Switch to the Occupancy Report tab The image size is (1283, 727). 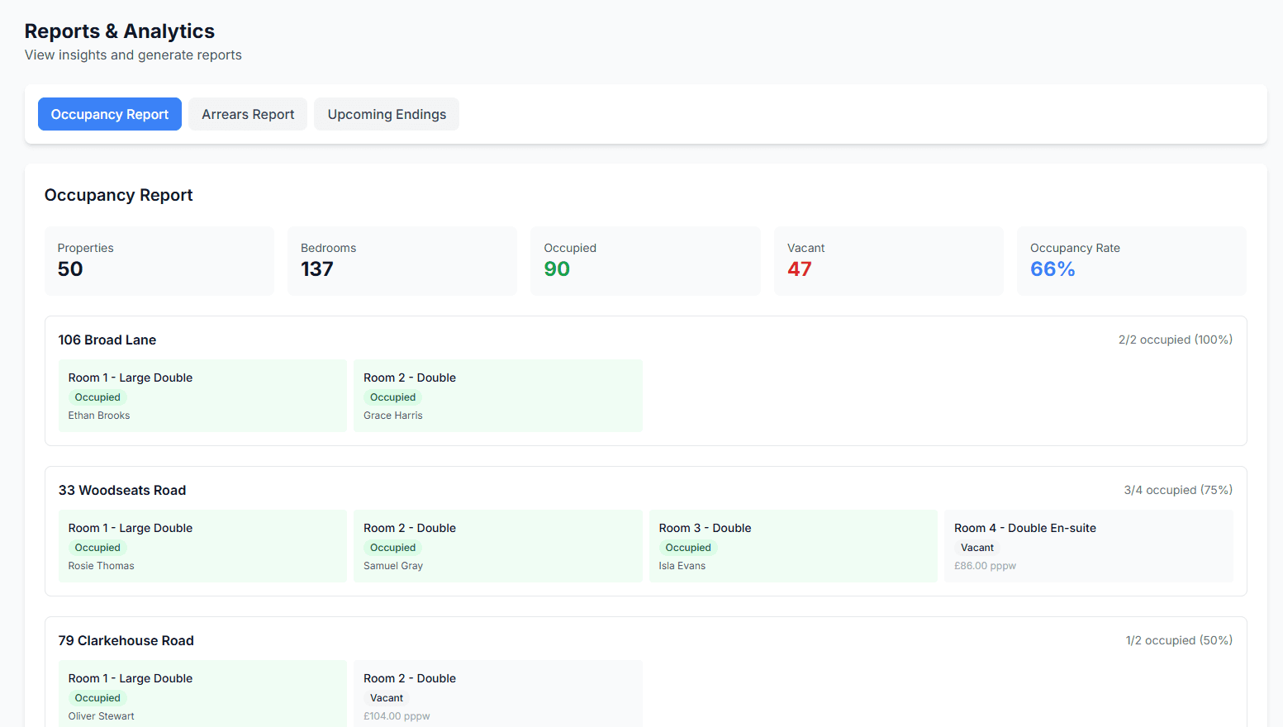110,114
